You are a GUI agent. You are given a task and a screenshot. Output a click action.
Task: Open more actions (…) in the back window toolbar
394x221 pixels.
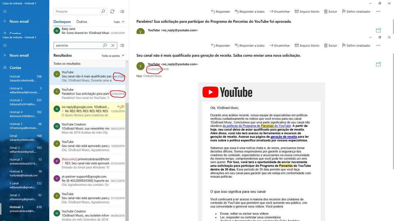click(378, 11)
